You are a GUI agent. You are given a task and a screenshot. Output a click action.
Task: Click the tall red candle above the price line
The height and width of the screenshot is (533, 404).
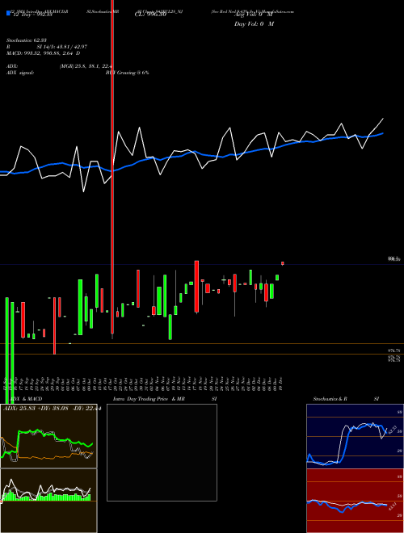(196, 287)
